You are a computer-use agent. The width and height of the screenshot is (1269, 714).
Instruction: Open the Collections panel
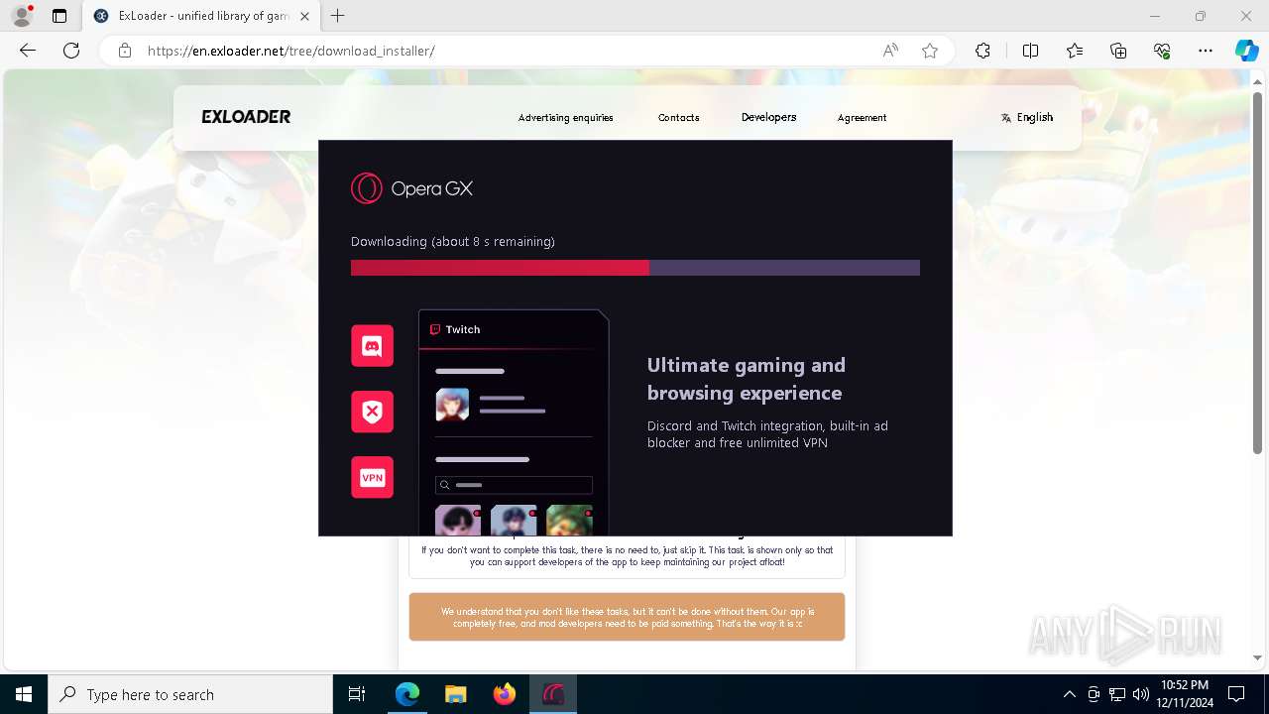(1118, 51)
